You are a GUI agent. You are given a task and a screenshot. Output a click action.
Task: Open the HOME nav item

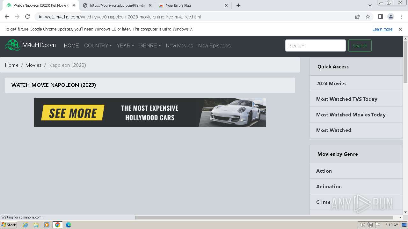tap(71, 45)
